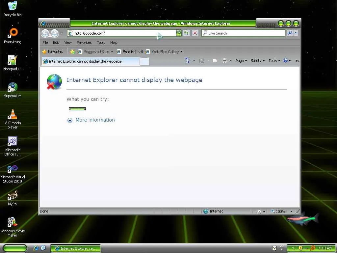Open the Recycle Bin desktop icon
The width and height of the screenshot is (337, 253).
13,9
